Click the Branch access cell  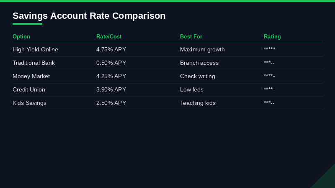pos(199,63)
